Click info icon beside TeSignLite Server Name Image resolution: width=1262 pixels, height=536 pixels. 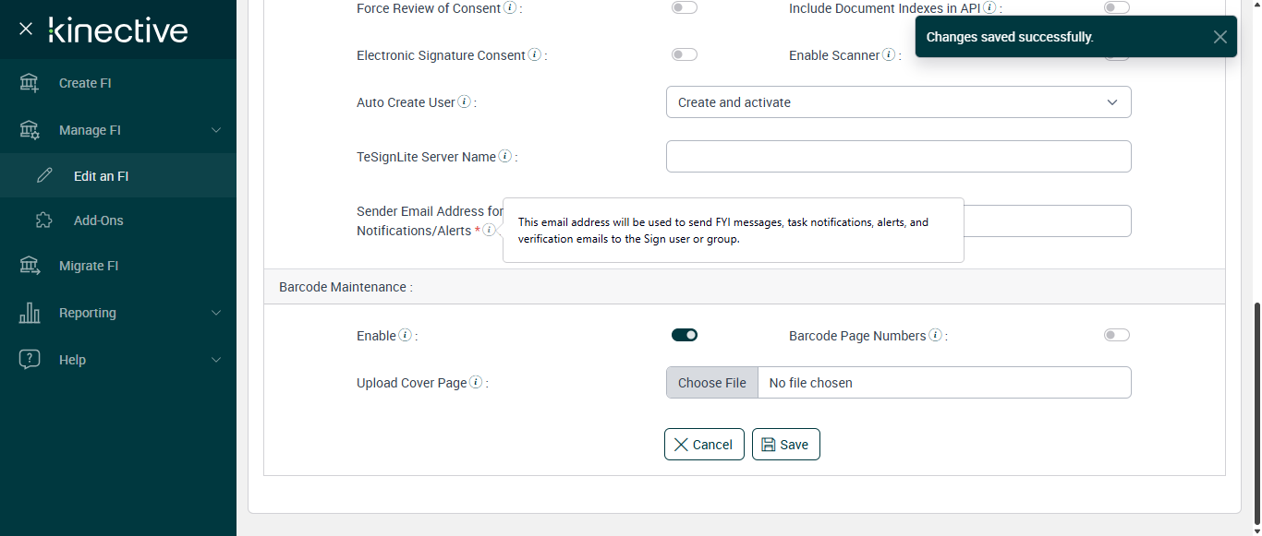tap(505, 157)
